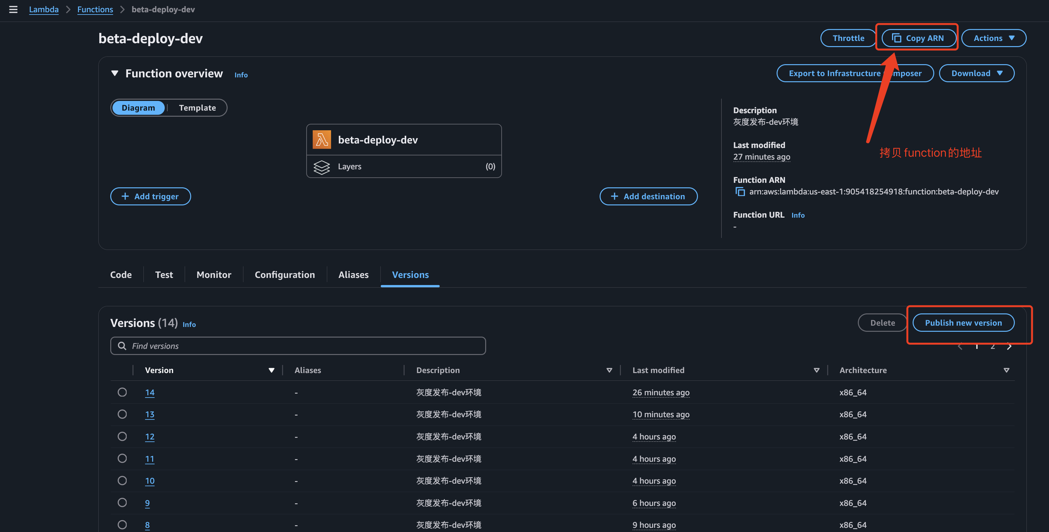Select the radio button for version 9
1049x532 pixels.
(x=122, y=503)
